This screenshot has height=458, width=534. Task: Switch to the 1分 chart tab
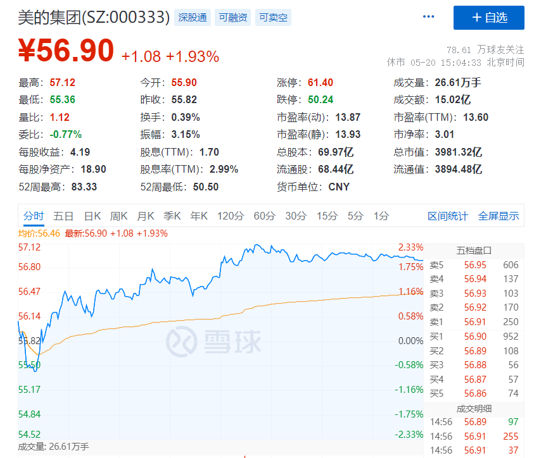pos(381,216)
